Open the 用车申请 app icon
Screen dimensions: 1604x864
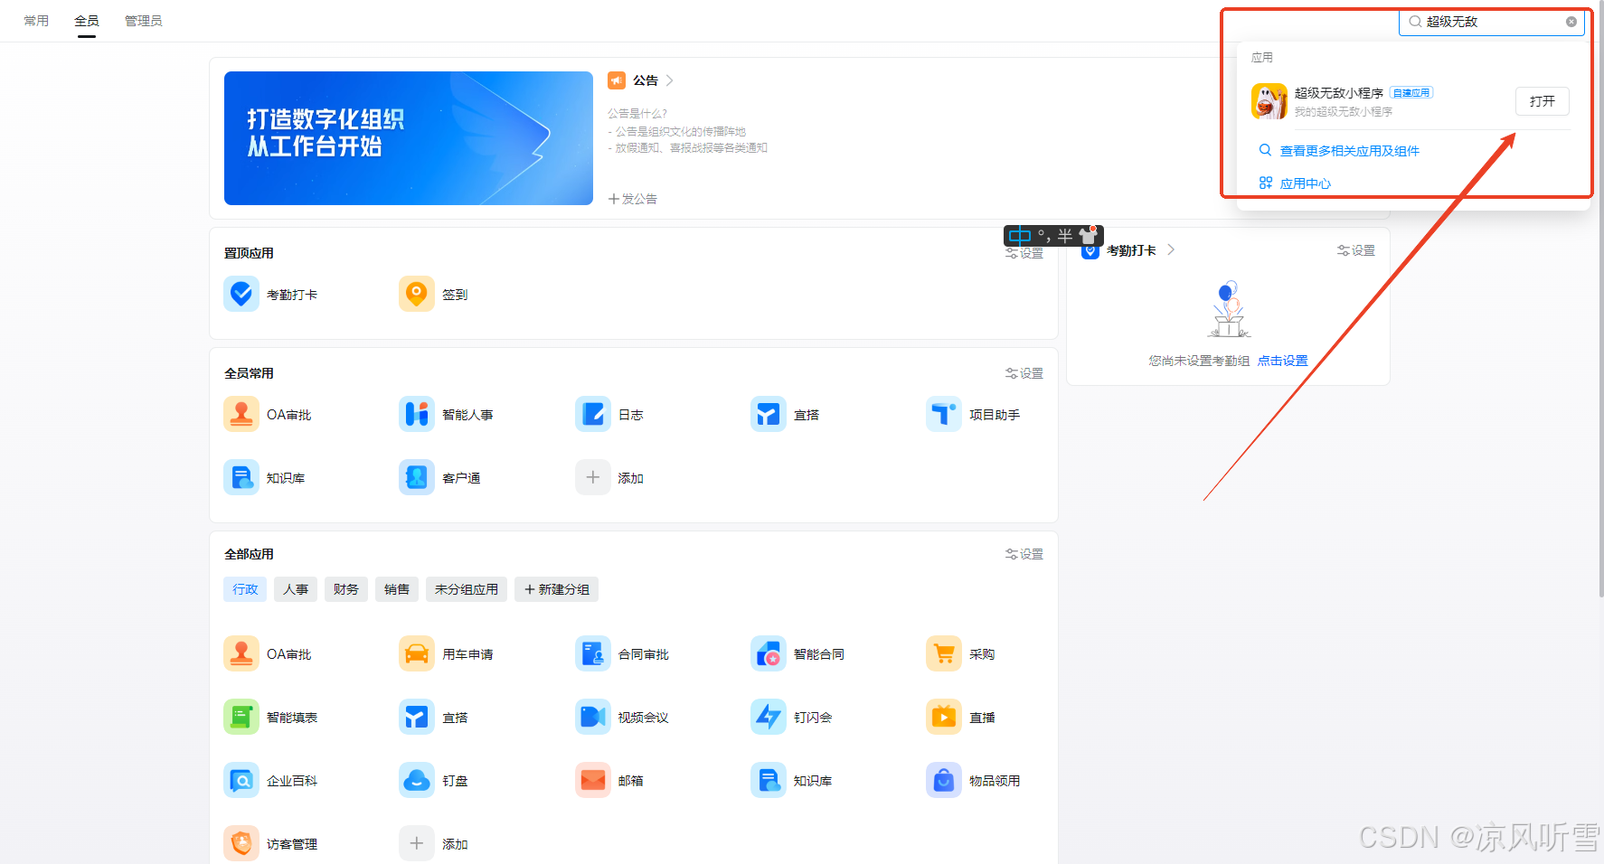point(417,653)
